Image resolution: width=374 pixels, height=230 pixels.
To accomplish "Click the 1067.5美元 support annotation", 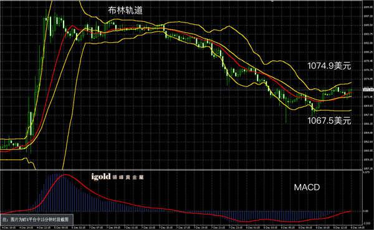I will (329, 121).
